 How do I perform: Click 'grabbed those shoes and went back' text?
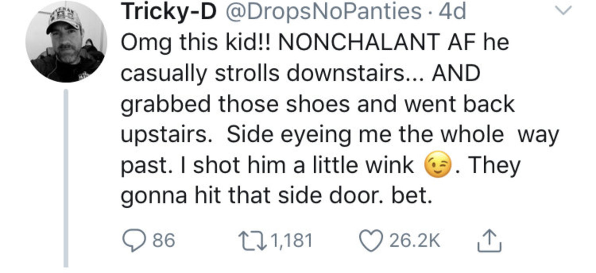[318, 105]
